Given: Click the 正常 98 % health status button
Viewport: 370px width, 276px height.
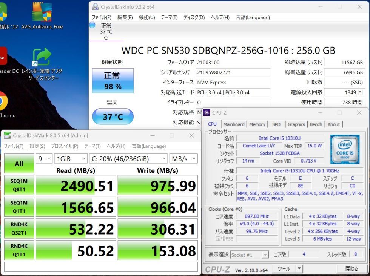Looking at the screenshot, I should coord(113,81).
